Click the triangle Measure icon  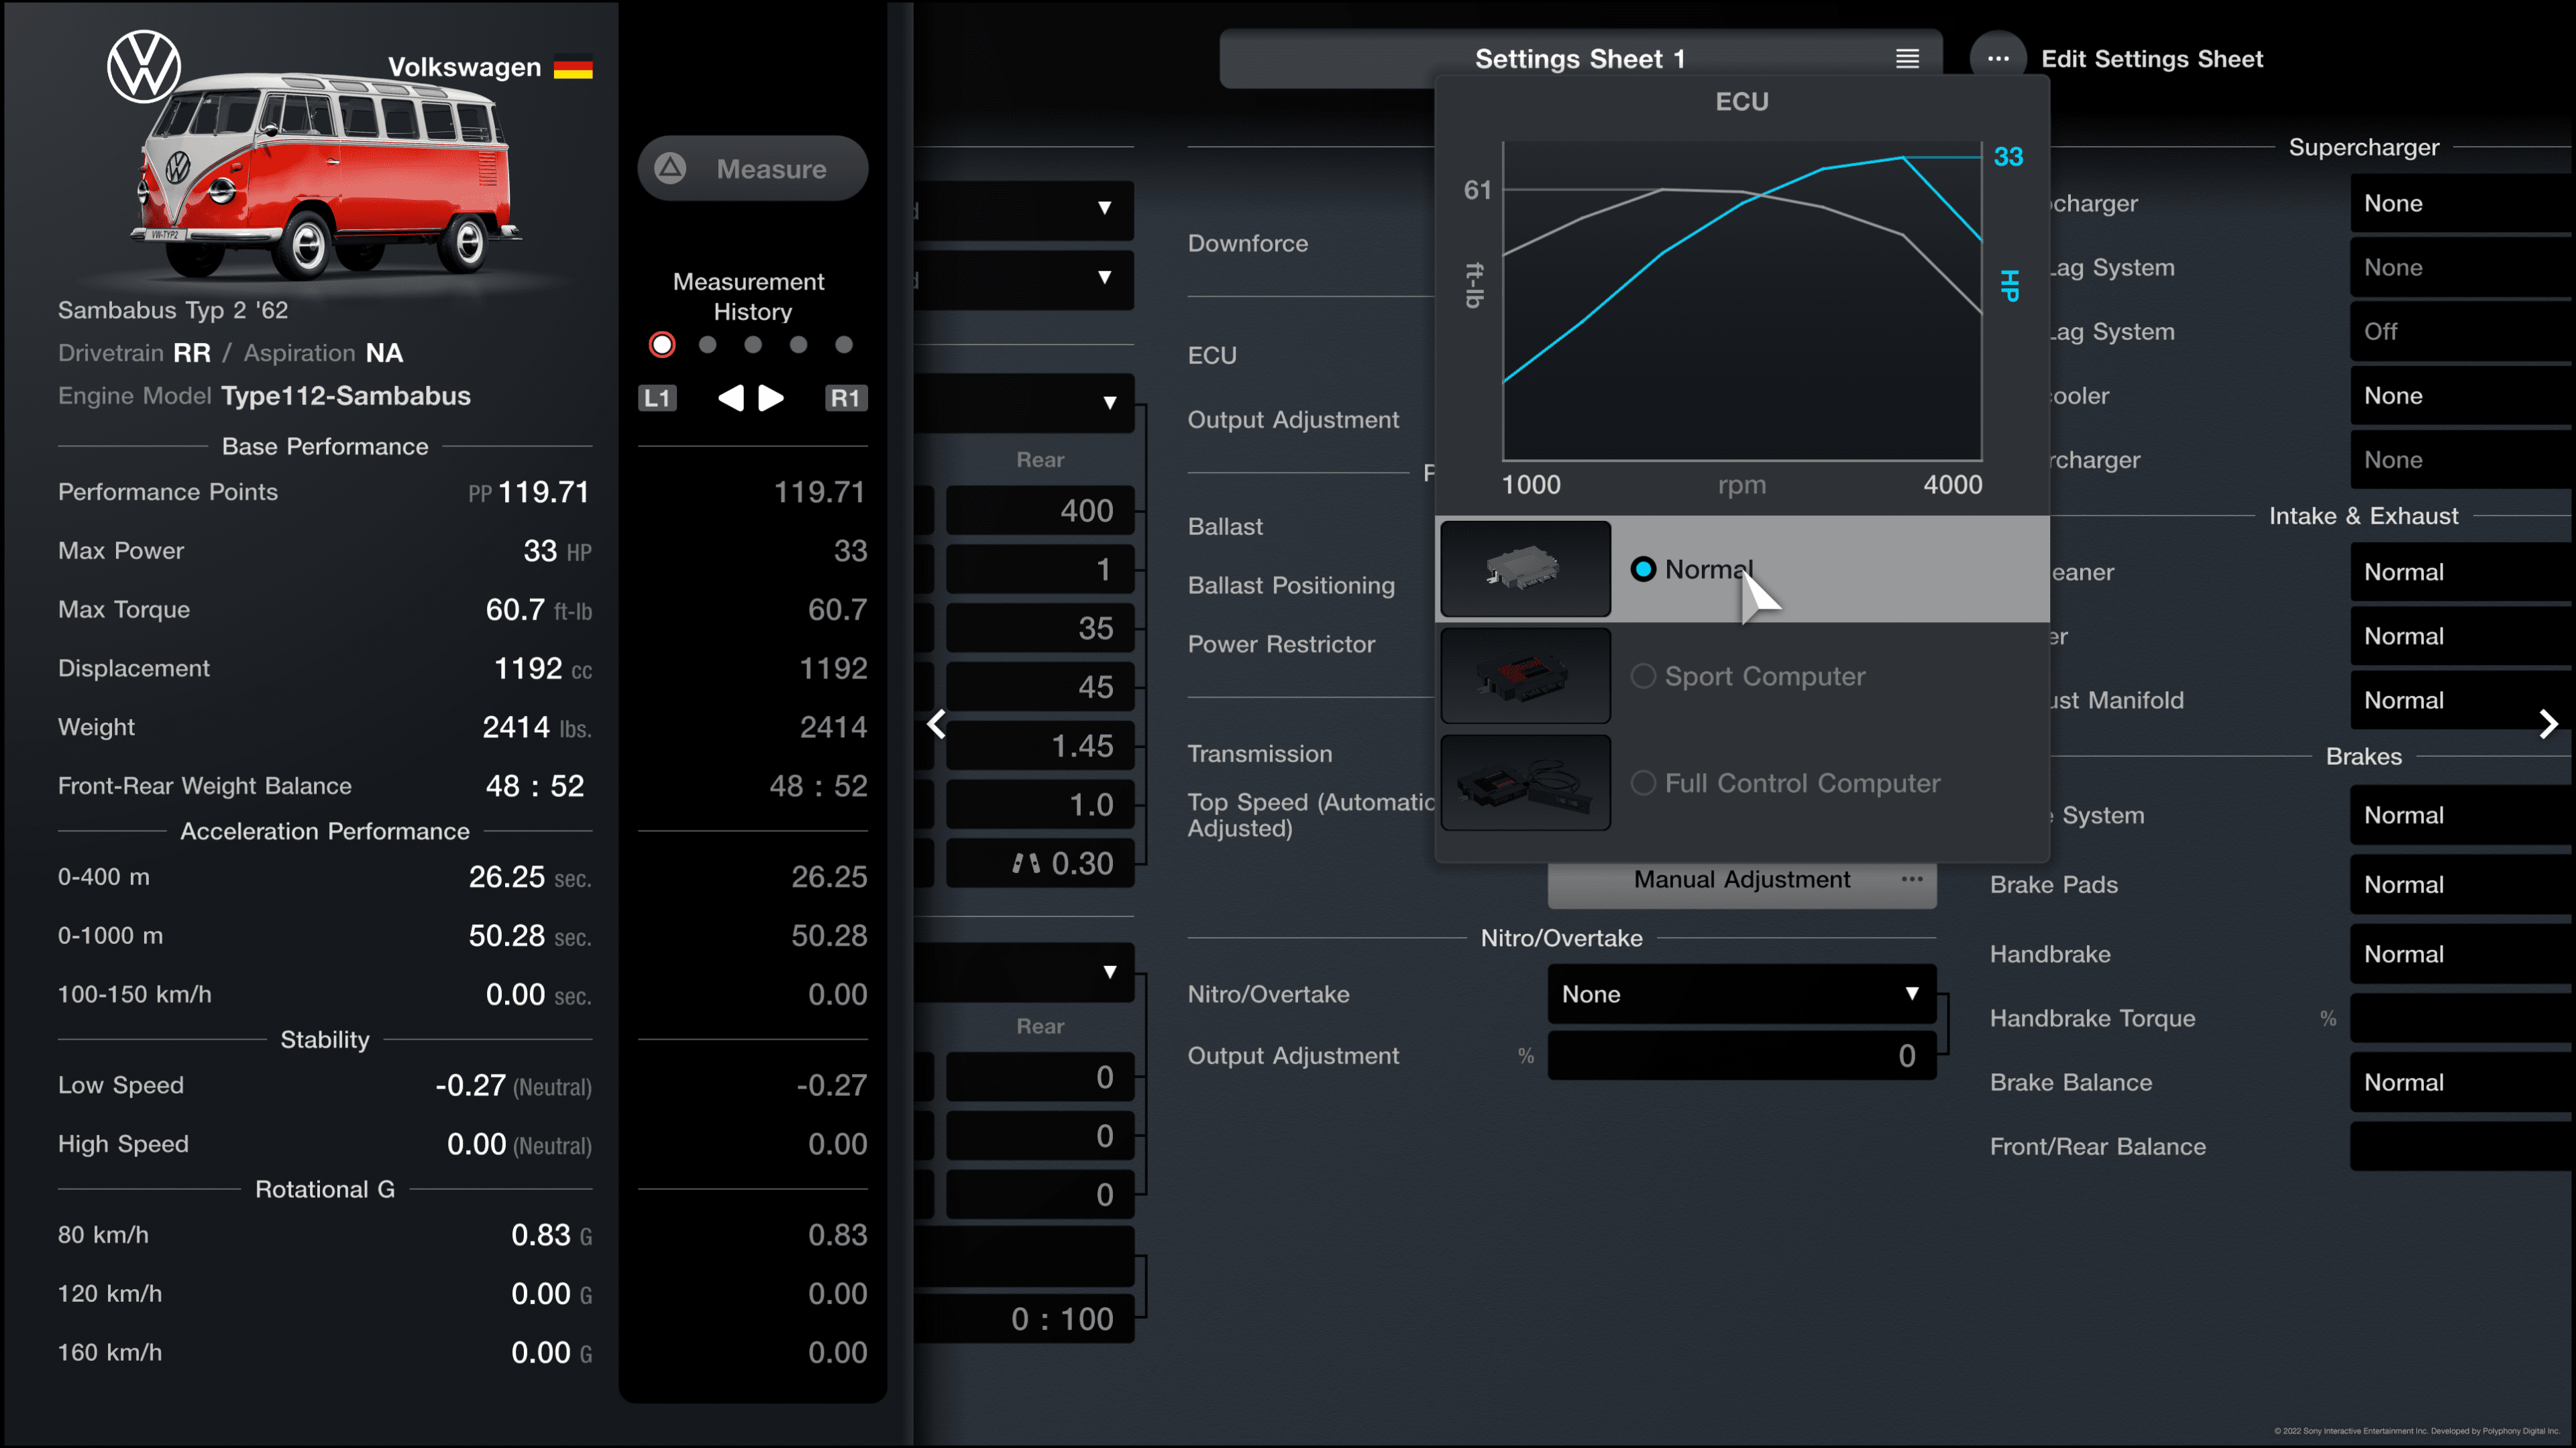coord(670,168)
